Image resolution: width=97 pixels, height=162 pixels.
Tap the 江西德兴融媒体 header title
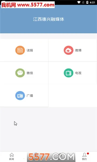pyautogui.click(x=48, y=19)
